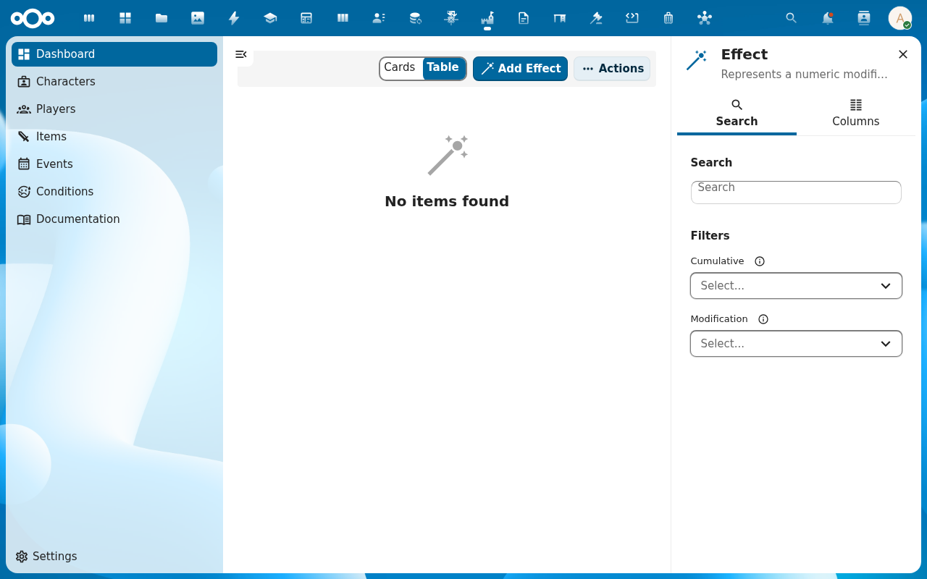Open the network hub app icon
This screenshot has height=579, width=927.
705,18
